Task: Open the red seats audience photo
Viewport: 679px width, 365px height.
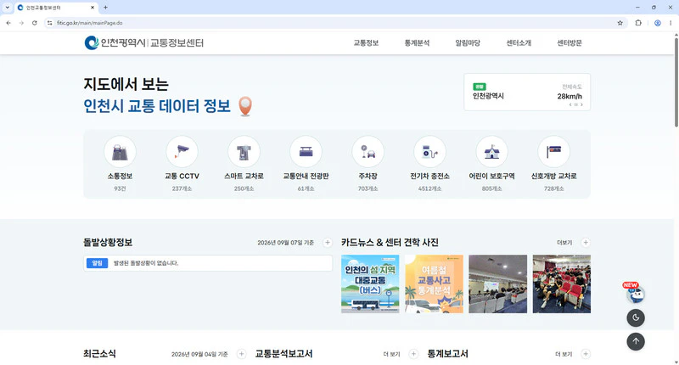Action: (562, 284)
